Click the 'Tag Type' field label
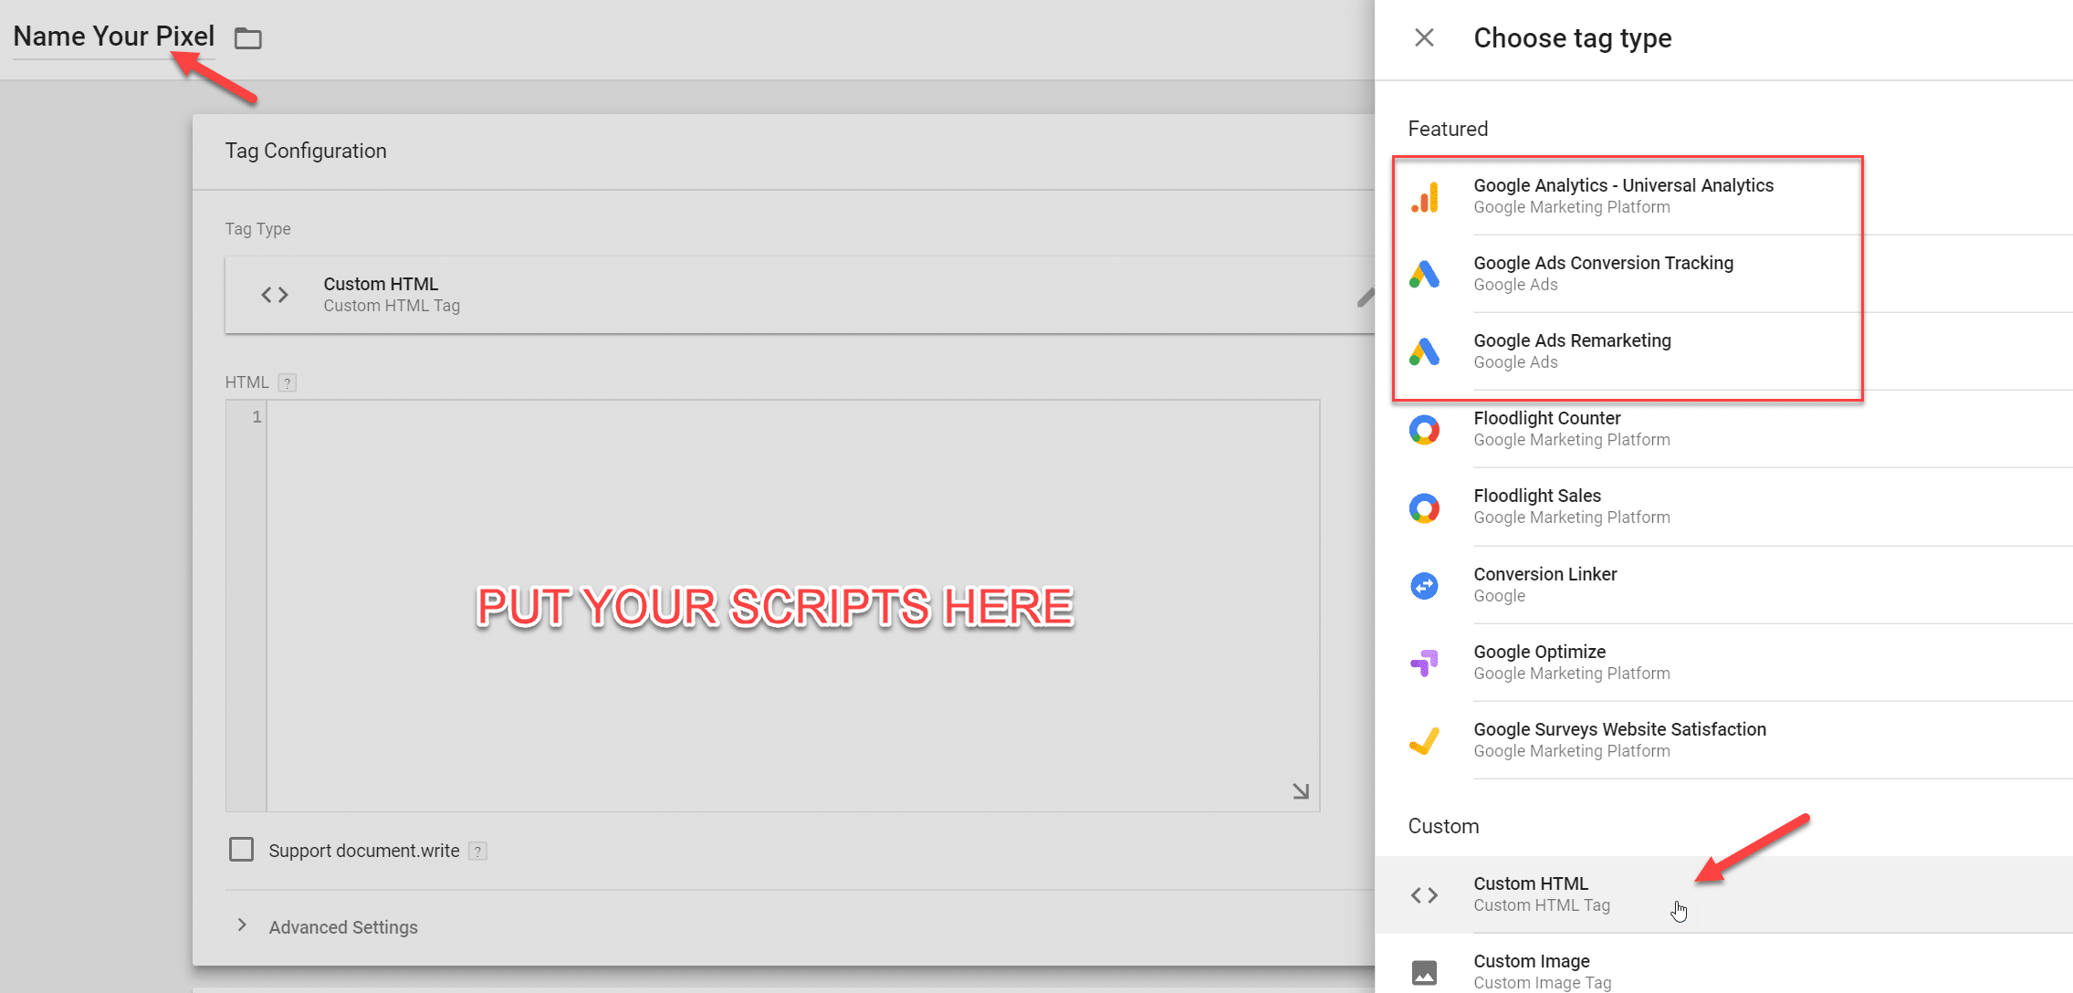This screenshot has width=2073, height=993. click(257, 229)
